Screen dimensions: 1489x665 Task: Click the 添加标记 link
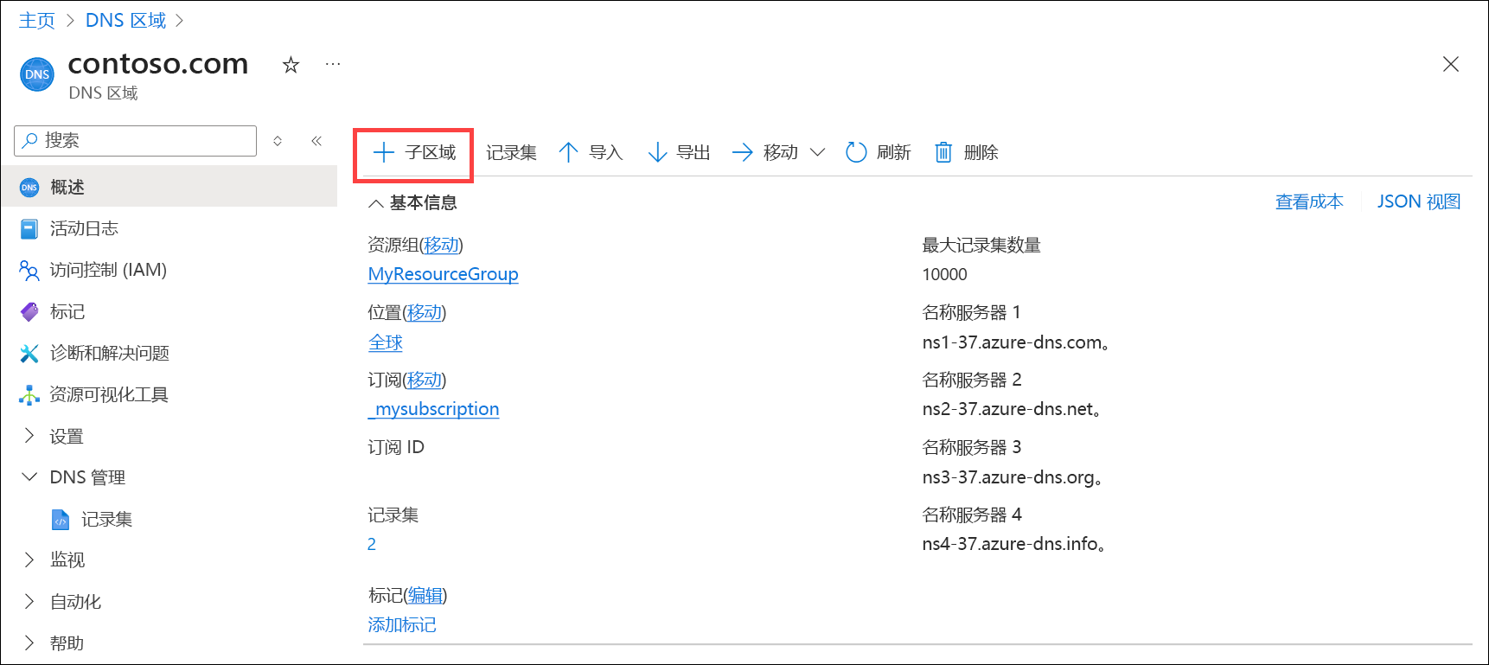pyautogui.click(x=402, y=624)
